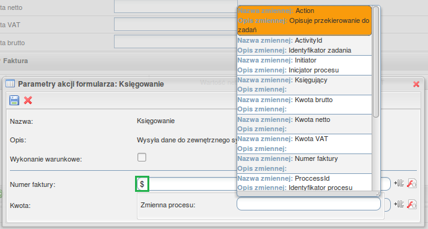The image size is (428, 229).
Task: Click the red X cancel icon beside save
Action: (28, 100)
